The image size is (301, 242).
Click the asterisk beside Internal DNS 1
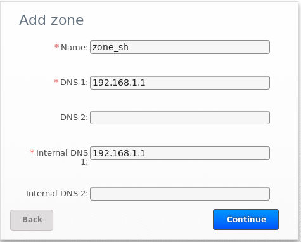(x=32, y=152)
